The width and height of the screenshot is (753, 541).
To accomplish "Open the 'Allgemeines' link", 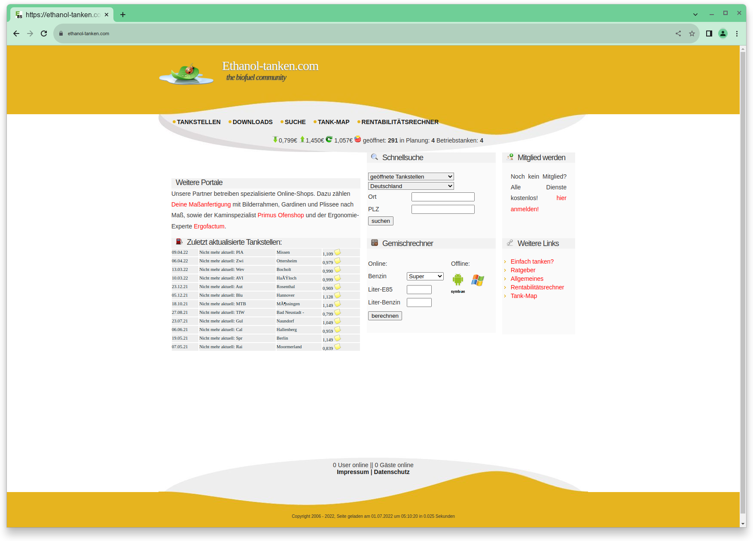I will click(527, 279).
